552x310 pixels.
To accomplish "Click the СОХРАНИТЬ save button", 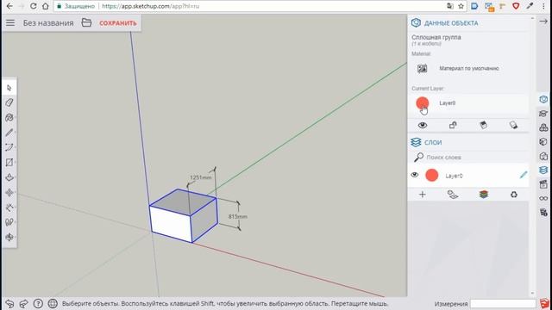I will tap(118, 23).
